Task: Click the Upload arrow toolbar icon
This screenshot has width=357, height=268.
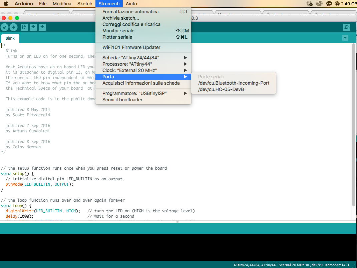Action: pyautogui.click(x=13, y=27)
